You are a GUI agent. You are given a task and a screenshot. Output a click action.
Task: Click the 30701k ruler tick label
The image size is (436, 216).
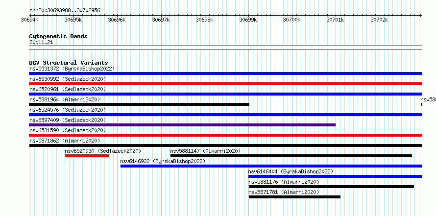pos(336,20)
